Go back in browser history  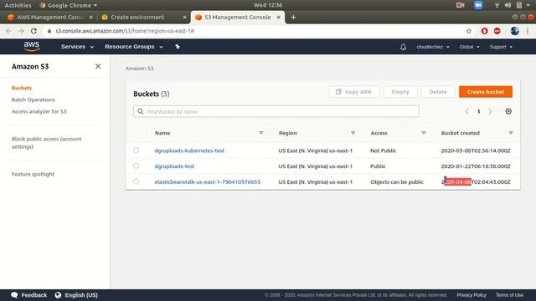[8, 31]
